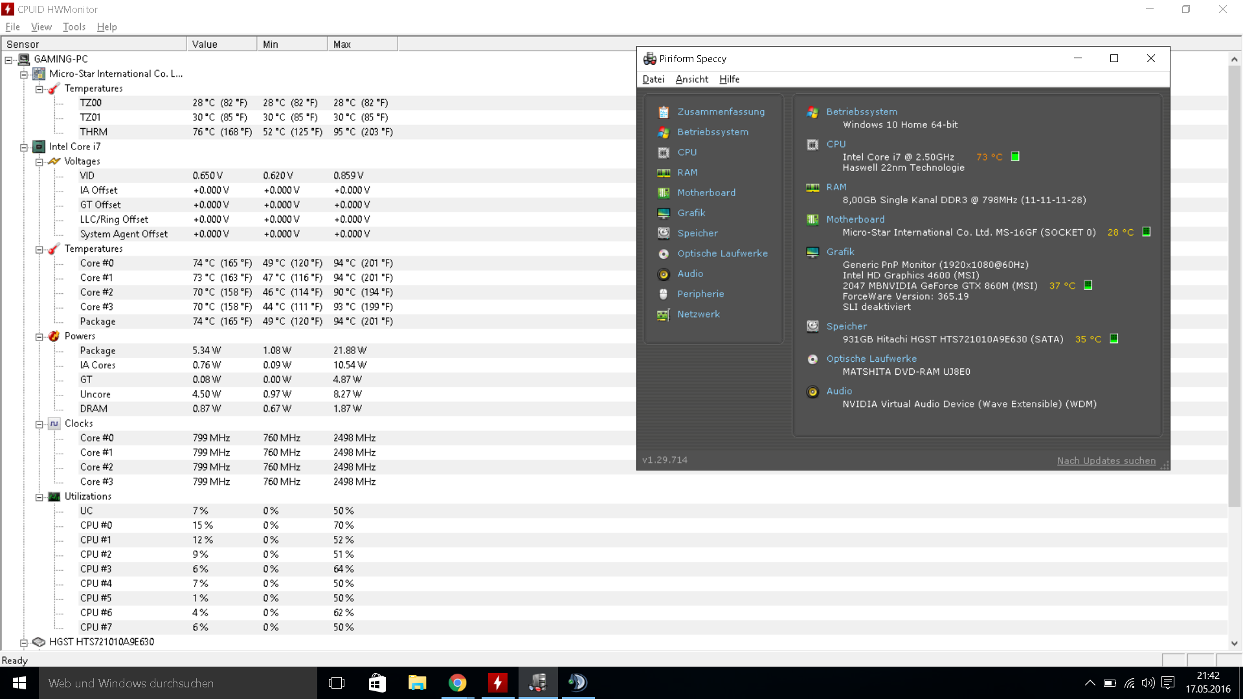Open the Action Center notifications icon

[1168, 683]
